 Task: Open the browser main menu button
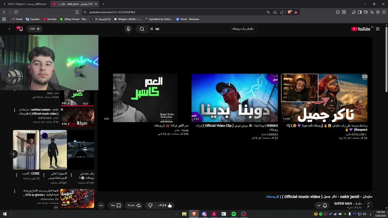[x=384, y=12]
